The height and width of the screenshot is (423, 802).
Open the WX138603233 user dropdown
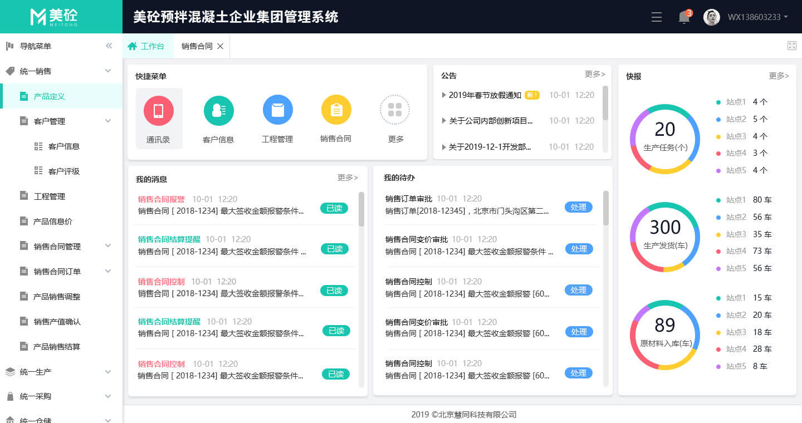[x=757, y=17]
